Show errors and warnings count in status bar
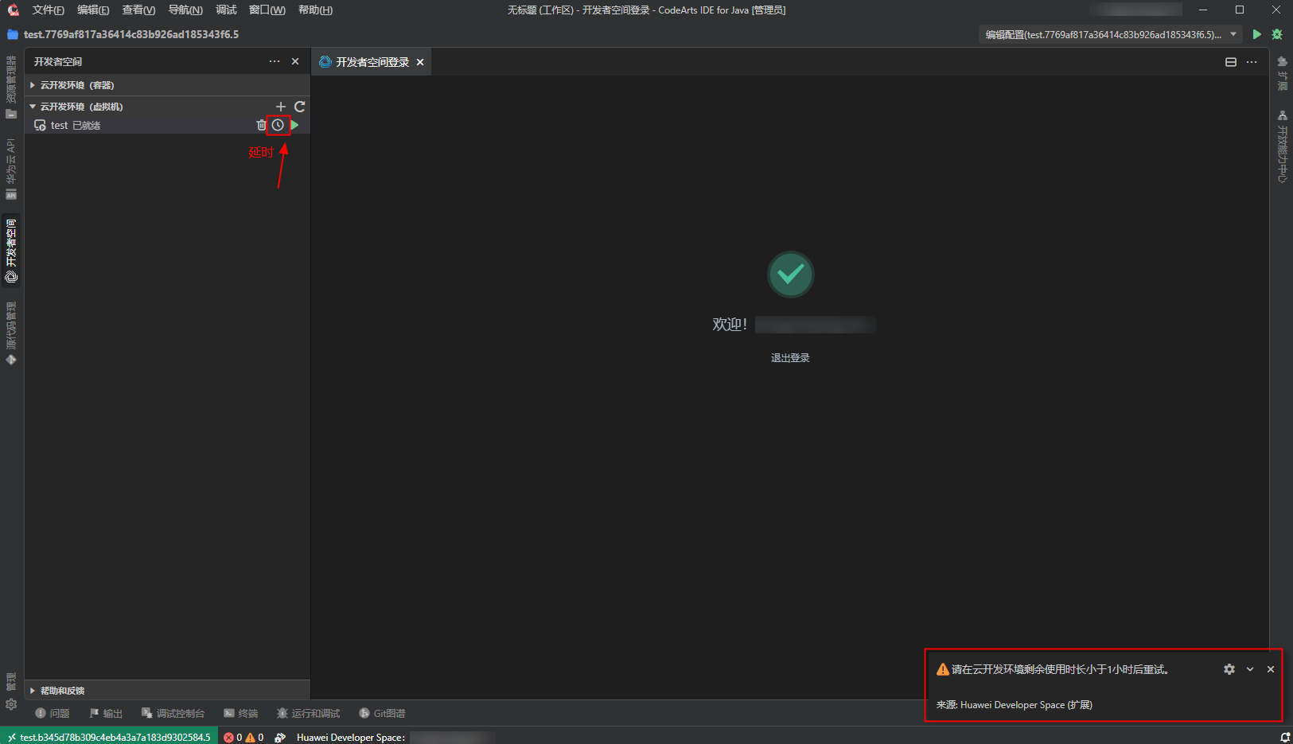Viewport: 1293px width, 744px height. click(243, 737)
